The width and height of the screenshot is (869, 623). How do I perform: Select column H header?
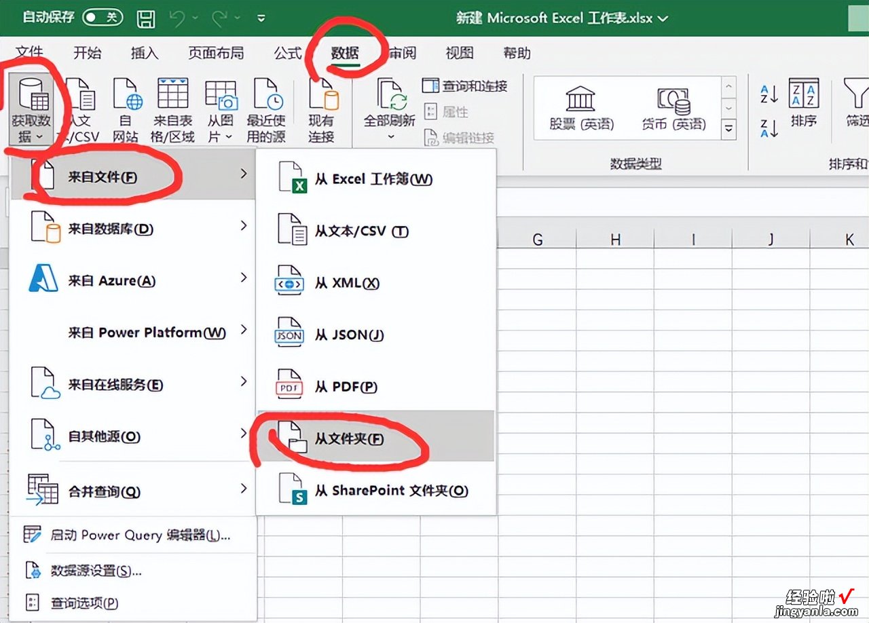[615, 238]
